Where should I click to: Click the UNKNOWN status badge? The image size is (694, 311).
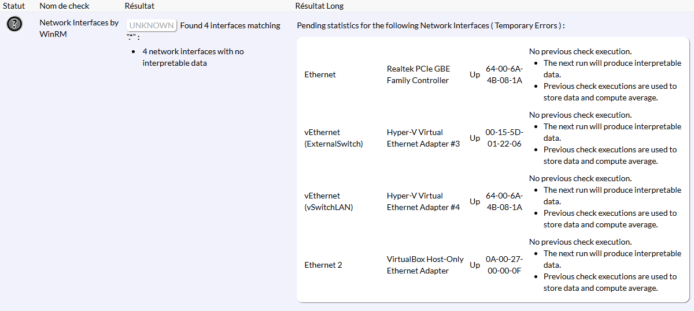152,25
